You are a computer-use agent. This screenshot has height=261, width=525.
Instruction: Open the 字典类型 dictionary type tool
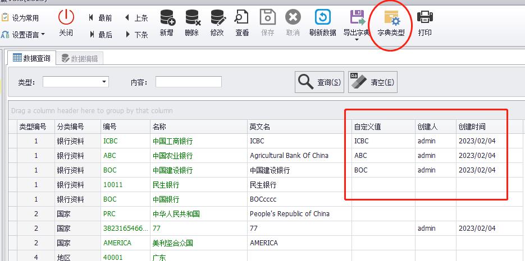click(x=391, y=18)
